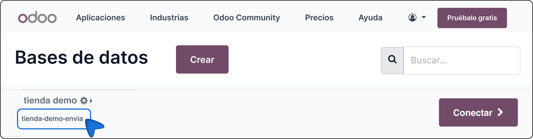Click the Bases de datos heading
The height and width of the screenshot is (139, 533).
81,57
